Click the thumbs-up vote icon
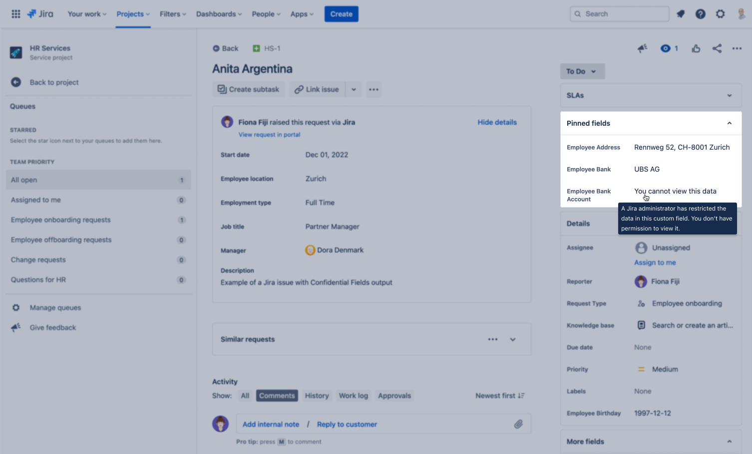Screen dimensions: 752x454 pyautogui.click(x=696, y=48)
